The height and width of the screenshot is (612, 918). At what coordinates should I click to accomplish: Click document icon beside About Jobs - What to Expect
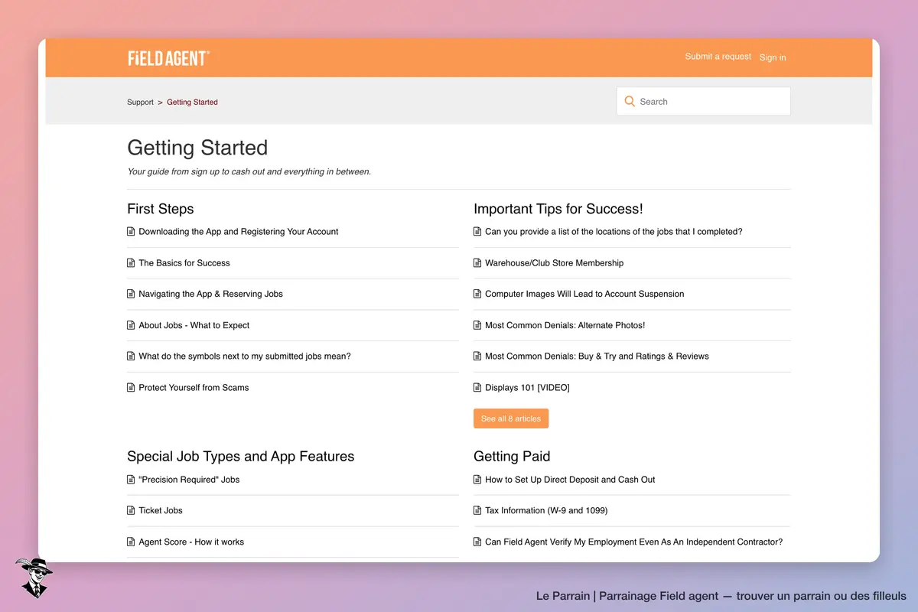[x=131, y=326]
